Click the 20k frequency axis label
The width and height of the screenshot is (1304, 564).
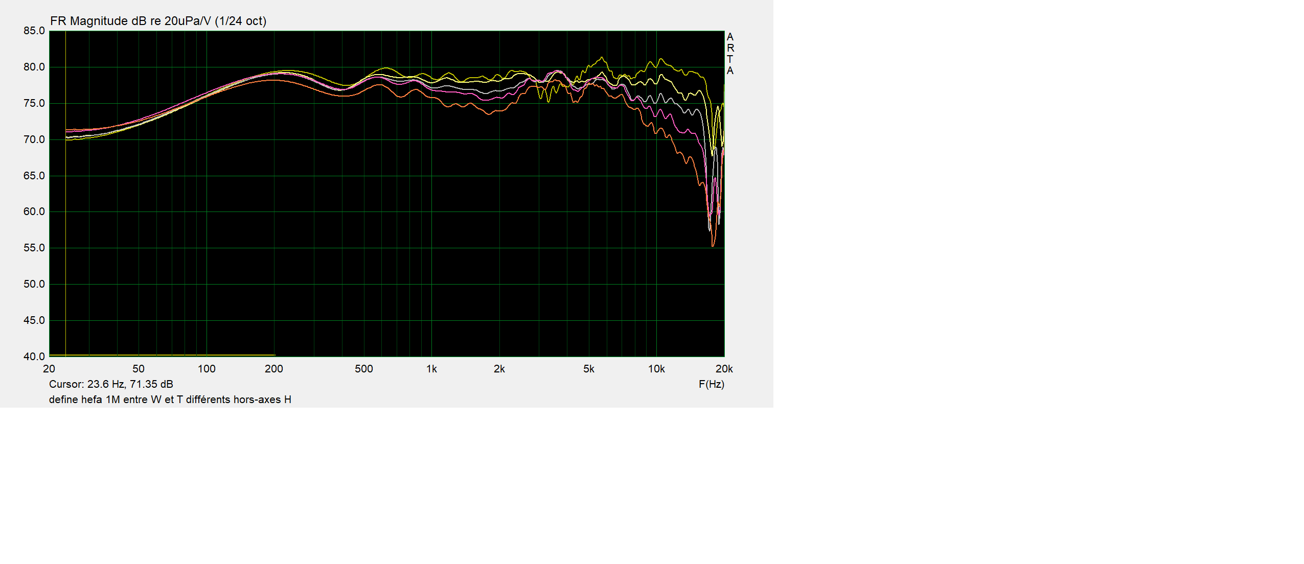[x=724, y=369]
